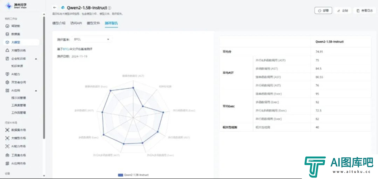Click the info icon beside Qwen2-1.5B-Instruct title
The height and width of the screenshot is (179, 378).
110,8
